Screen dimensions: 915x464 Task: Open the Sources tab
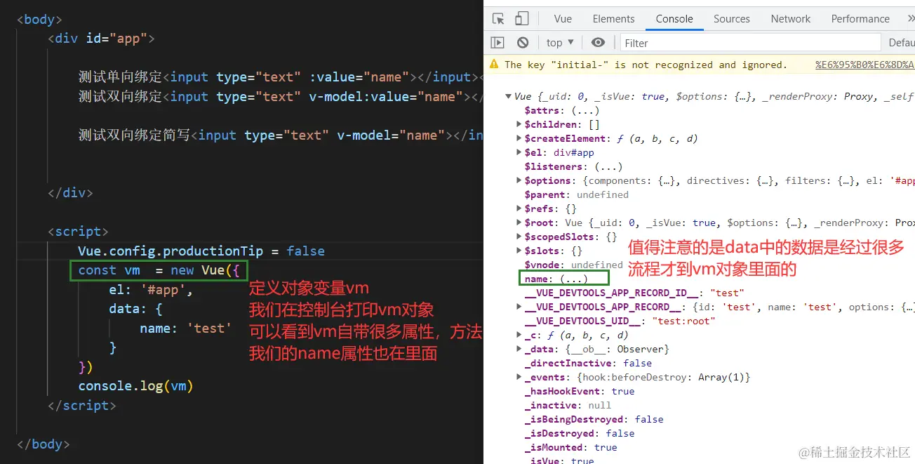(732, 19)
